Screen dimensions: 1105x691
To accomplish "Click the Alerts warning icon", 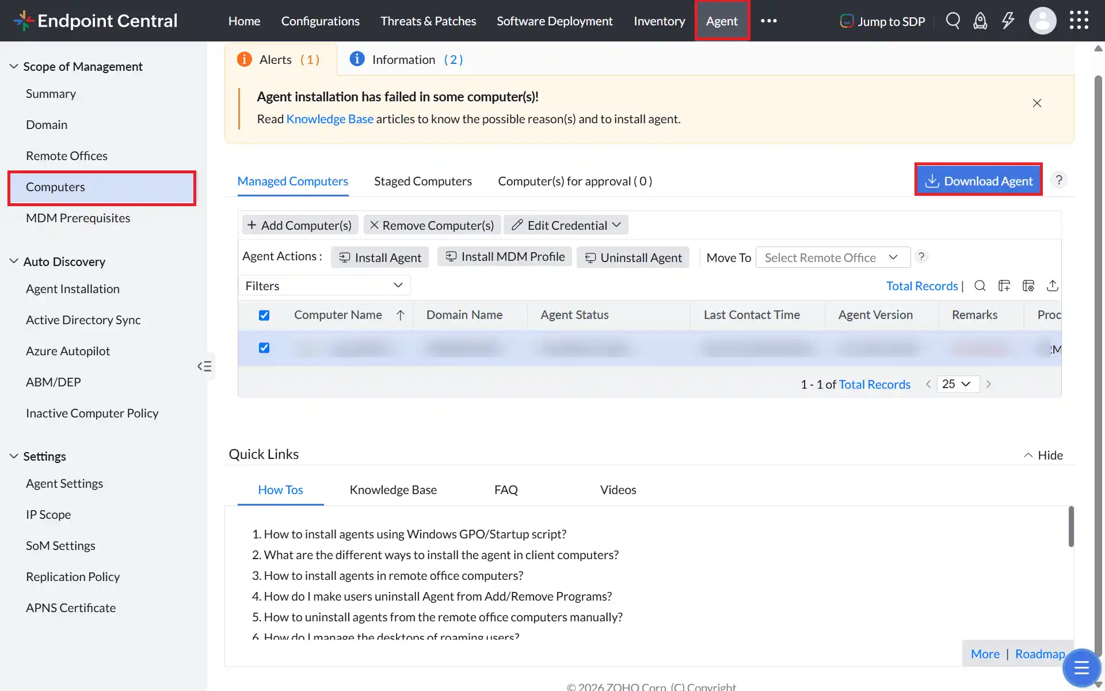I will tap(245, 59).
